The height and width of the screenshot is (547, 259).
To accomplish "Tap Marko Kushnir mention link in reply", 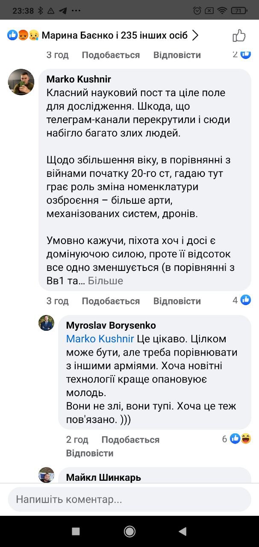I will (x=100, y=339).
